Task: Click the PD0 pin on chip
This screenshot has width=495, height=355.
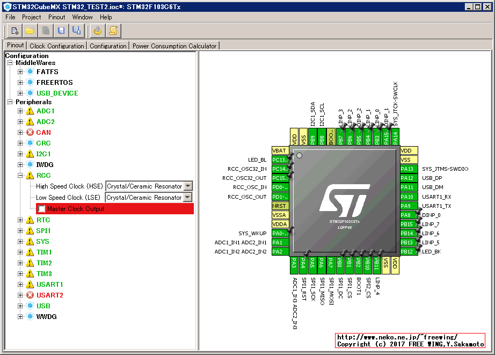Action: (280, 187)
